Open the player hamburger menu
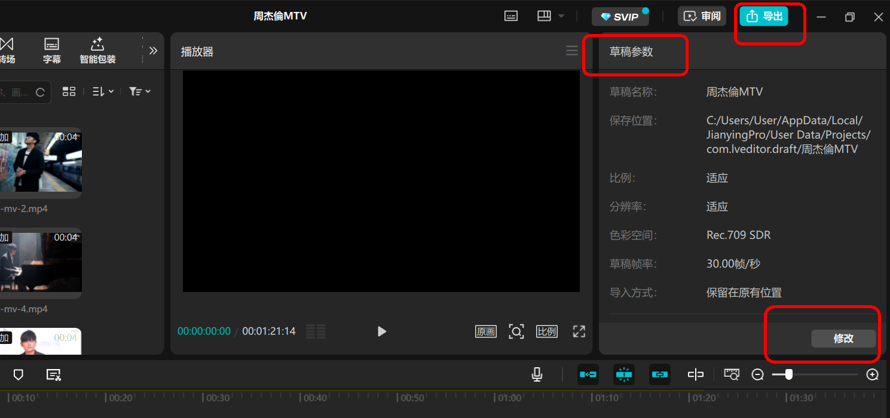Image resolution: width=890 pixels, height=418 pixels. [572, 51]
